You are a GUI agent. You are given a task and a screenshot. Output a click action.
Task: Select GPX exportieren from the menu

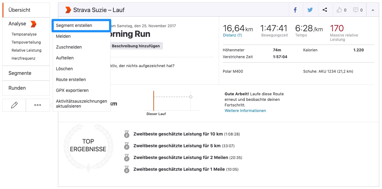point(72,90)
